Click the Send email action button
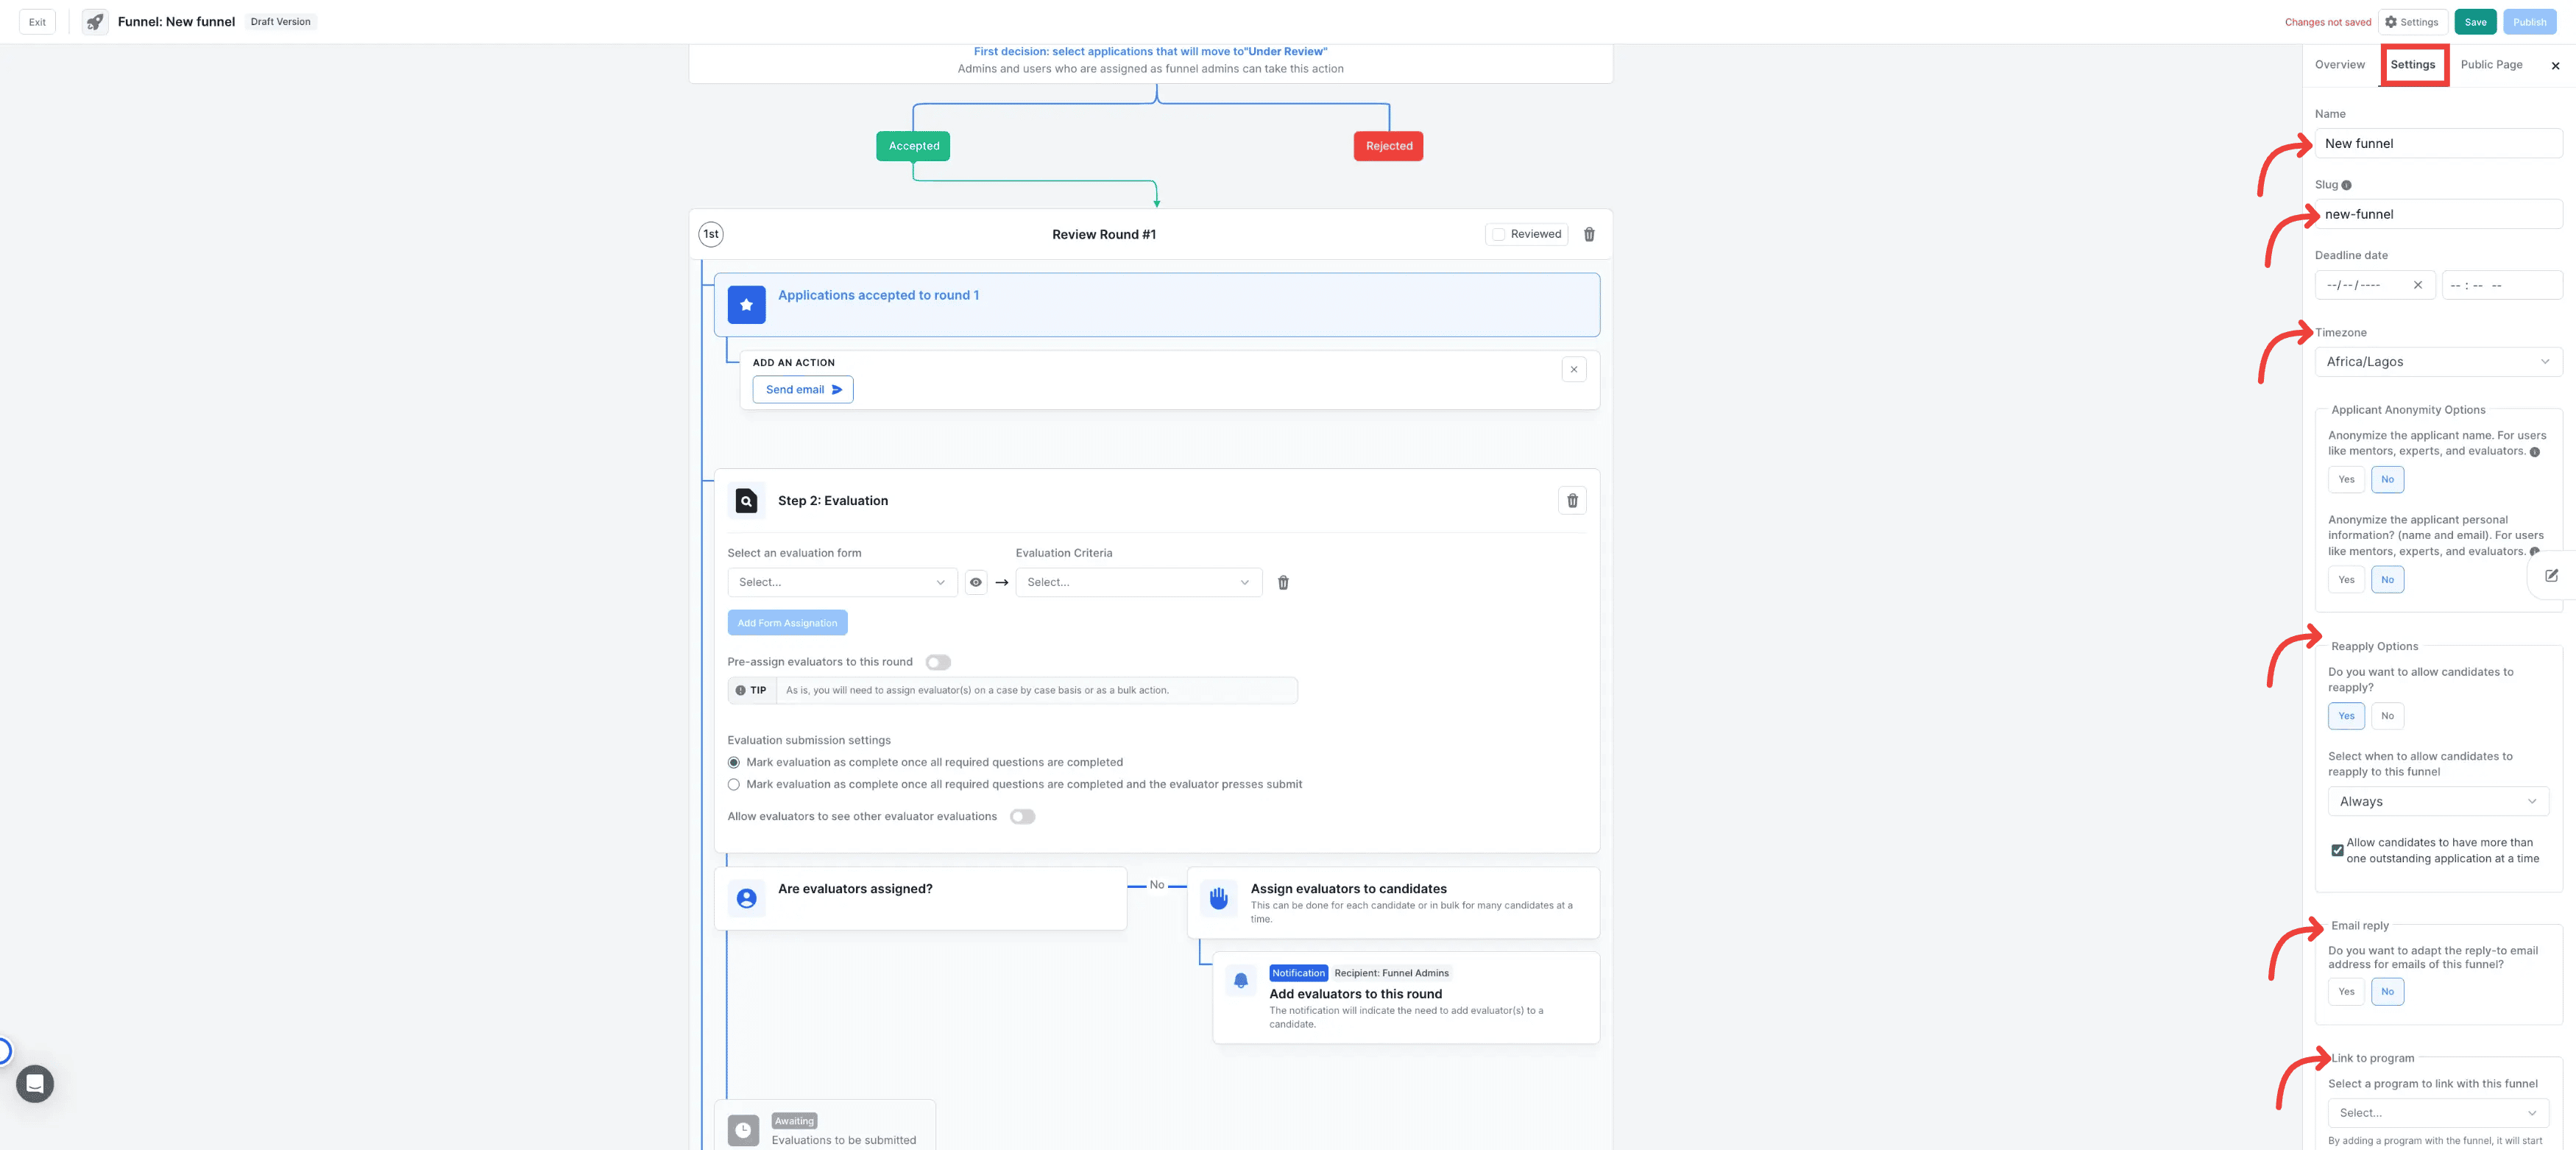2576x1150 pixels. click(802, 389)
